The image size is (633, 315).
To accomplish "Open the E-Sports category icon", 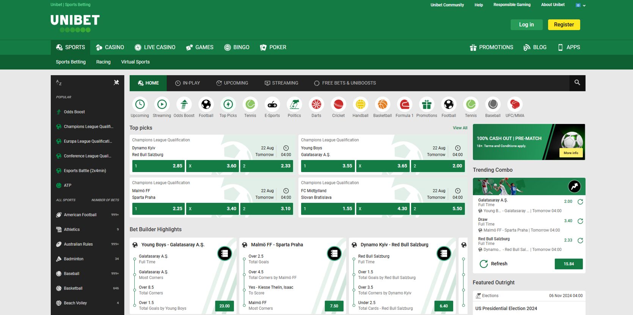I will click(x=272, y=104).
